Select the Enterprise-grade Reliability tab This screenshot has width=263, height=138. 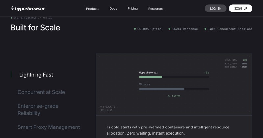pos(38,110)
